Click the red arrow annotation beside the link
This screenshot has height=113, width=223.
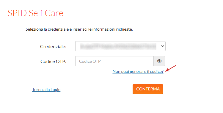(x=171, y=68)
